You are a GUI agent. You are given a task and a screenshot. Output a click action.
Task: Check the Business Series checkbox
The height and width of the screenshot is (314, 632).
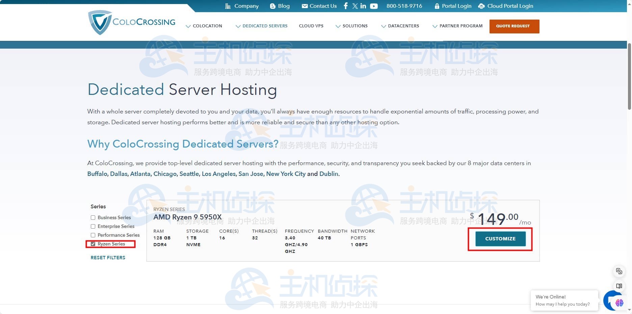click(93, 218)
